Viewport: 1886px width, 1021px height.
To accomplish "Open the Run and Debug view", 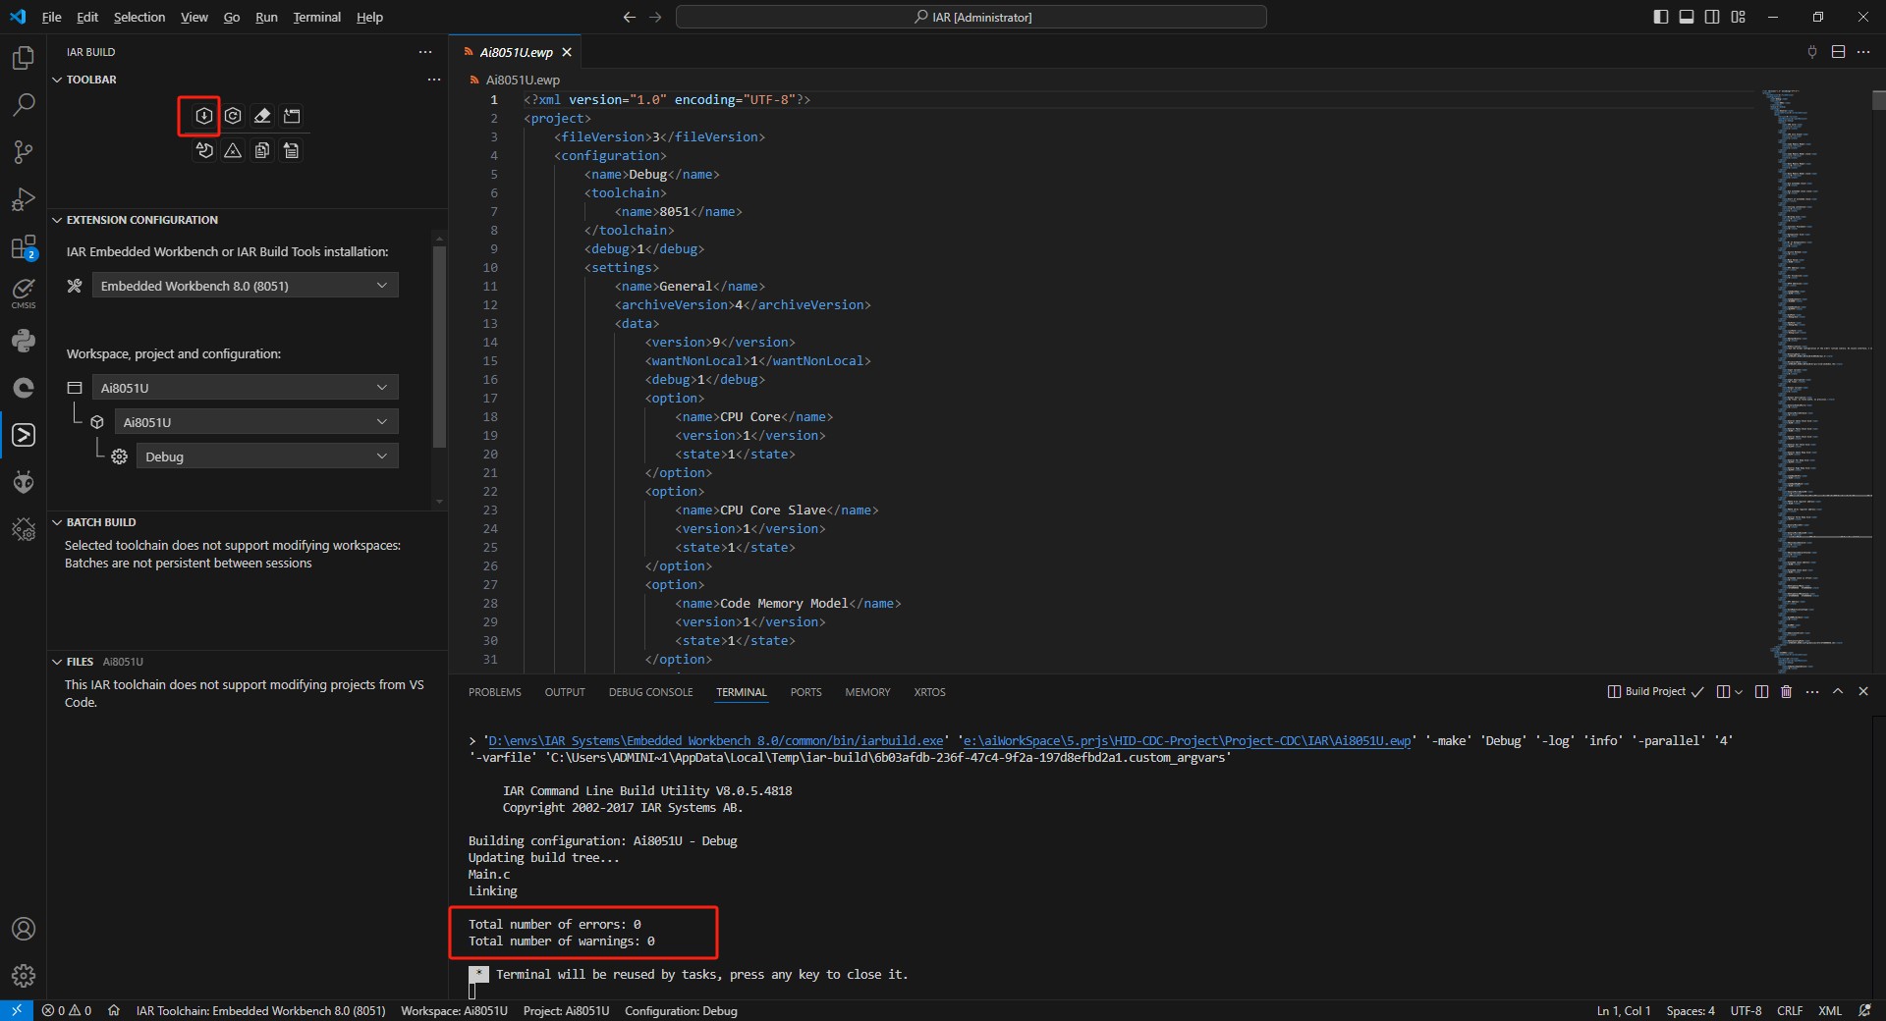I will click(24, 199).
